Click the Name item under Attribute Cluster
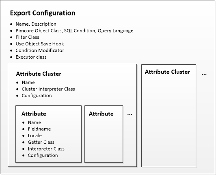The image size is (216, 175). (28, 83)
